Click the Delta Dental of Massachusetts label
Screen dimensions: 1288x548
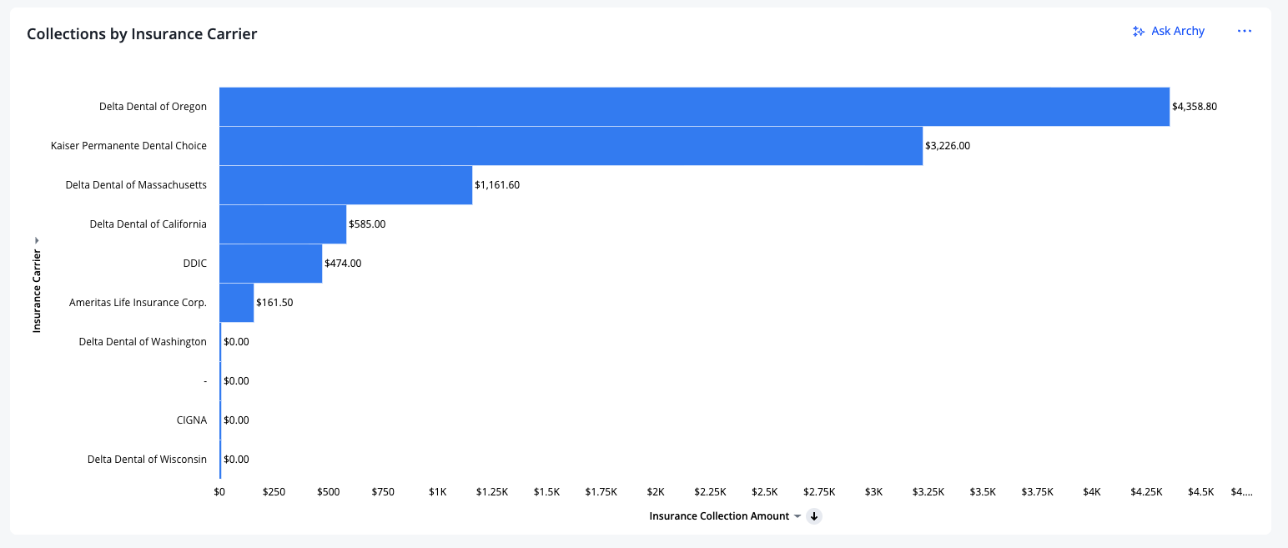coord(136,185)
